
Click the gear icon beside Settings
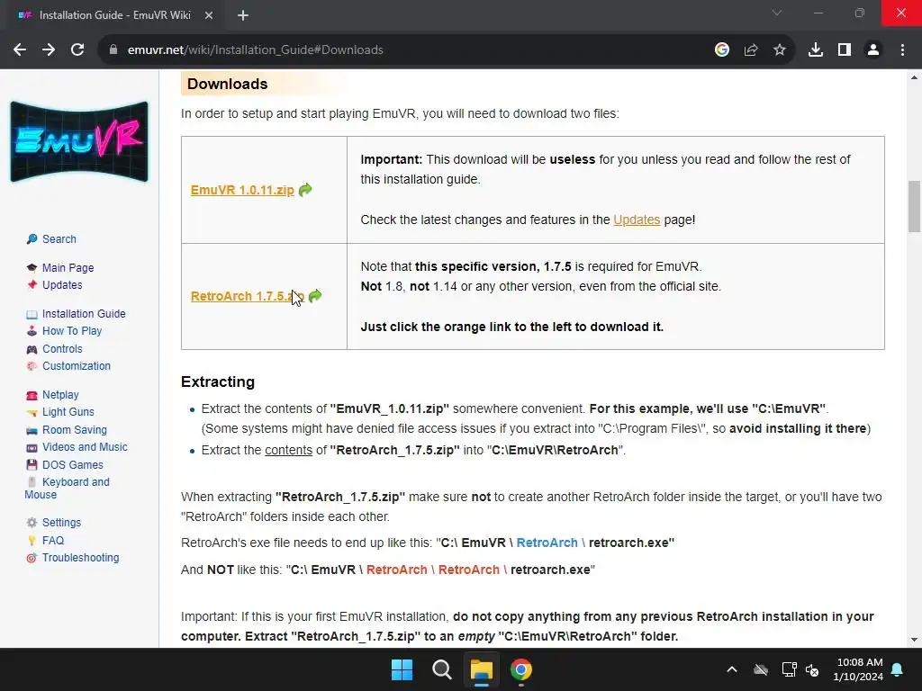(x=32, y=523)
